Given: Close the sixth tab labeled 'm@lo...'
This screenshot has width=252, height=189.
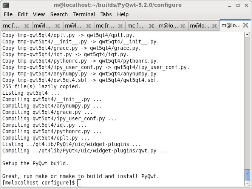Looking at the screenshot, I should 183,26.
